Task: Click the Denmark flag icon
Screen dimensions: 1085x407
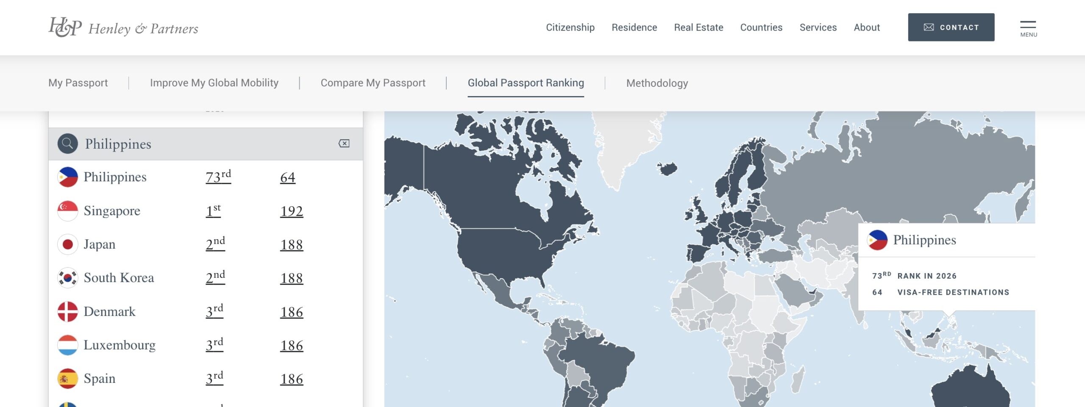Action: click(x=68, y=312)
